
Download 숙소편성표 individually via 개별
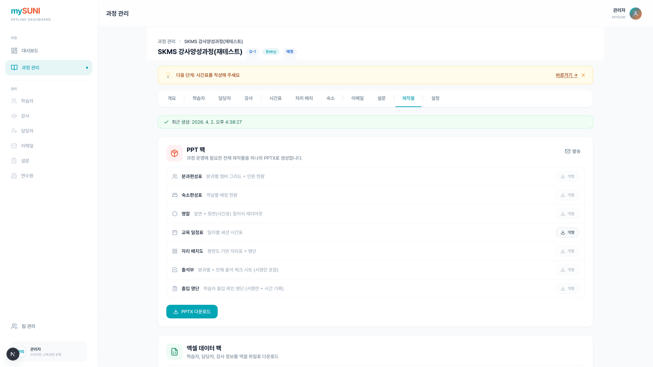click(x=567, y=195)
